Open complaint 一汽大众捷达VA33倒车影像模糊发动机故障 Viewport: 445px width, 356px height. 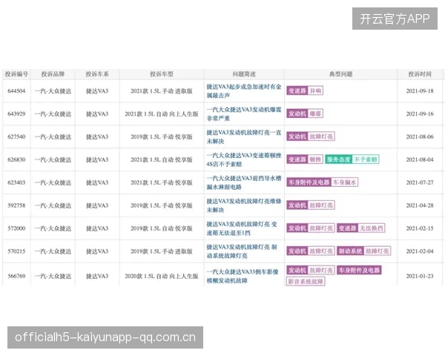[x=243, y=276]
